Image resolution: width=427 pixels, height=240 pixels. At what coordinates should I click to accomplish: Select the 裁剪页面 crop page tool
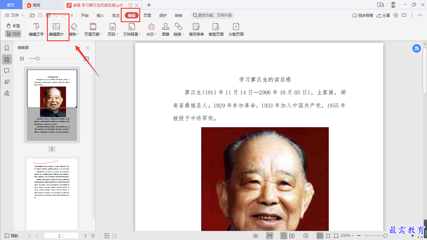tap(216, 30)
